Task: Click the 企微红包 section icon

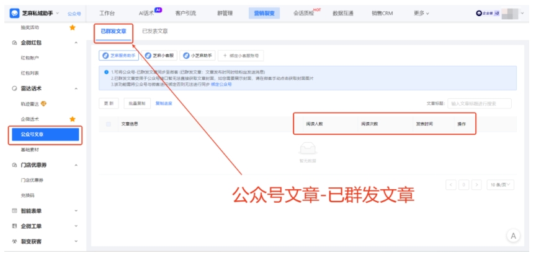Action: click(14, 43)
